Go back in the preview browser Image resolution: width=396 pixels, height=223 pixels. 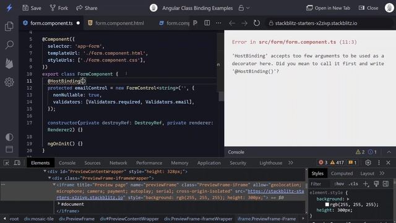click(232, 24)
